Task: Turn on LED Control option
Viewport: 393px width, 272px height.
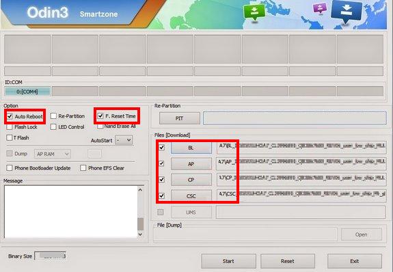Action: pyautogui.click(x=53, y=127)
